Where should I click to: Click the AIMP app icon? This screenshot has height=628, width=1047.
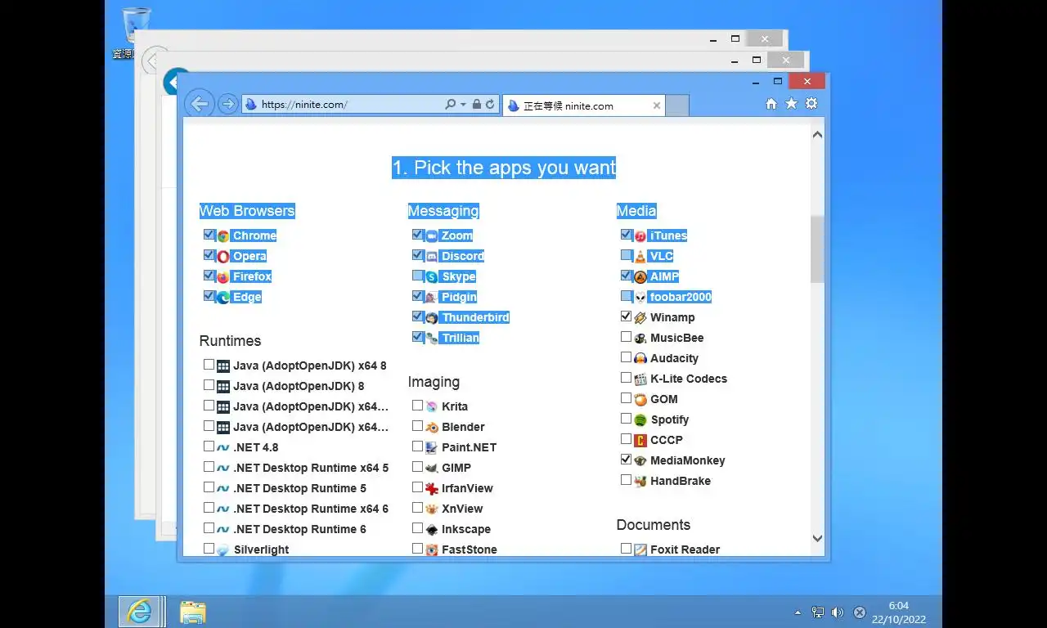tap(640, 276)
